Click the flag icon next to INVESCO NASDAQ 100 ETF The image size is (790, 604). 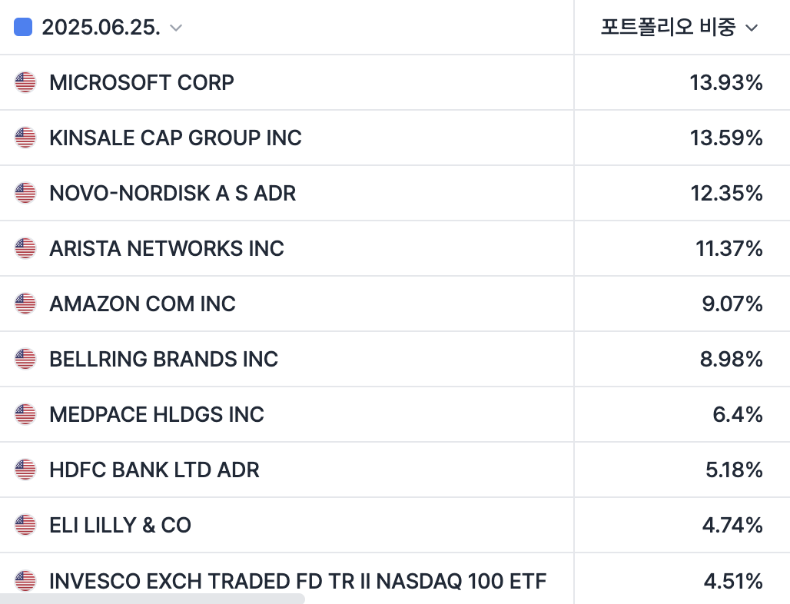[25, 580]
